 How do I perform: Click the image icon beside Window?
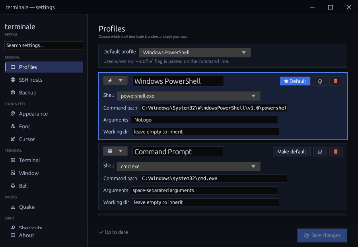[13, 173]
